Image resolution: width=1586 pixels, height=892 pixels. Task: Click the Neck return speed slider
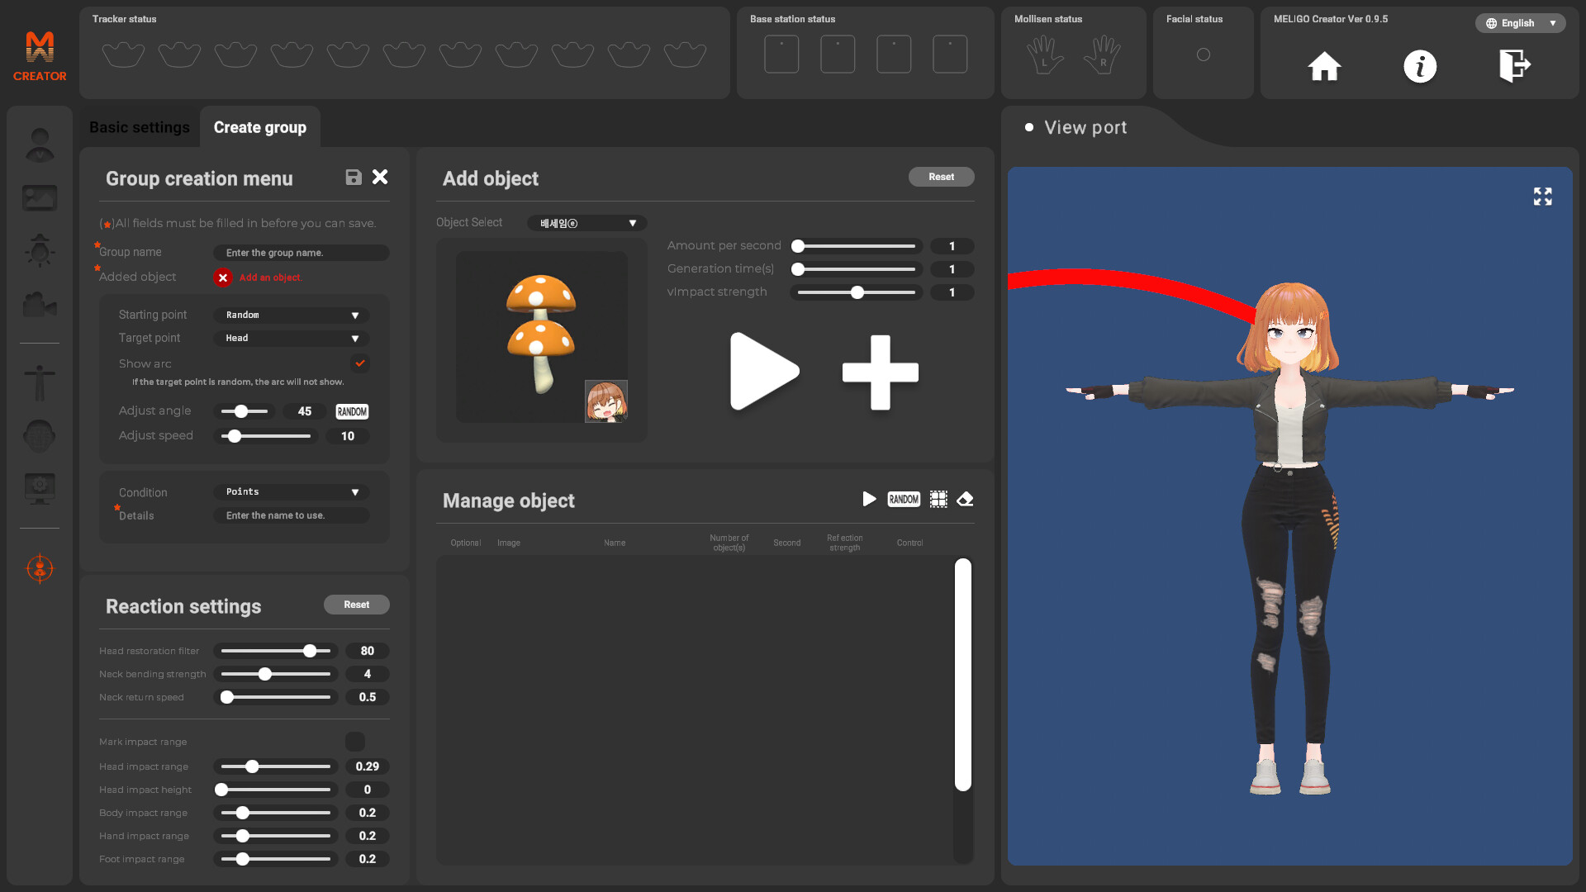(x=276, y=697)
